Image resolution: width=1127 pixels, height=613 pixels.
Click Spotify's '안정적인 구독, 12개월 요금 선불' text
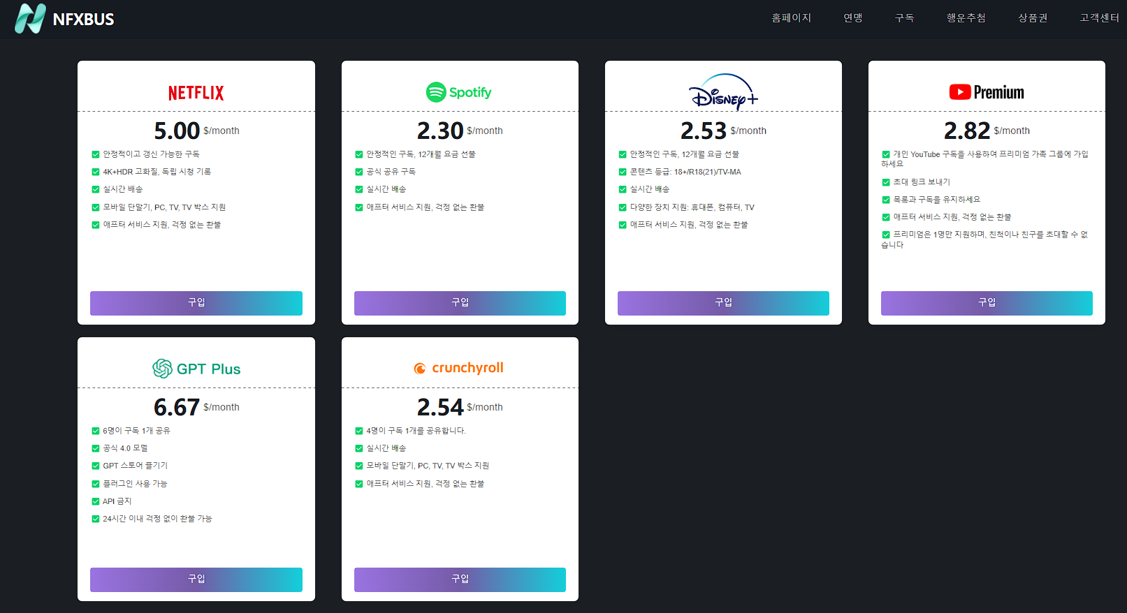point(421,154)
